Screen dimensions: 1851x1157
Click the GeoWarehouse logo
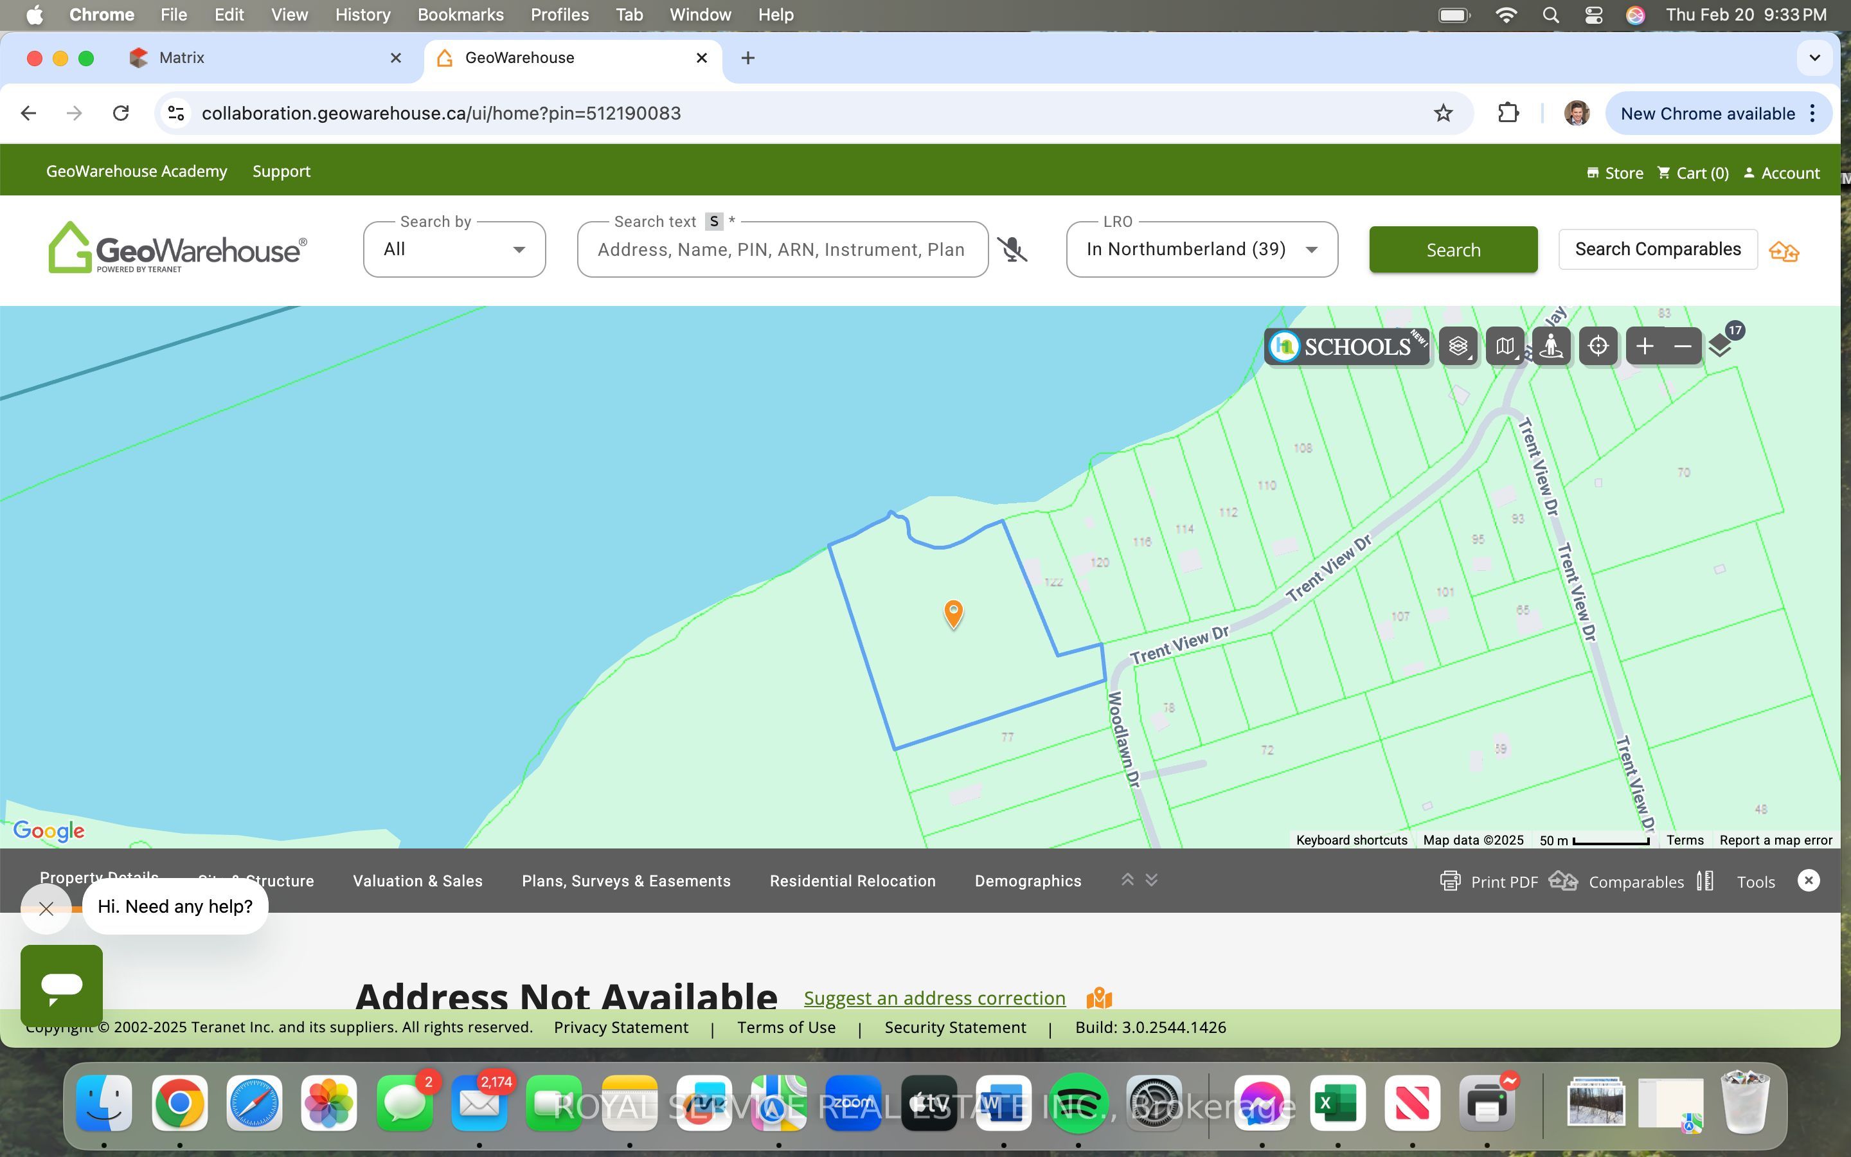[177, 247]
